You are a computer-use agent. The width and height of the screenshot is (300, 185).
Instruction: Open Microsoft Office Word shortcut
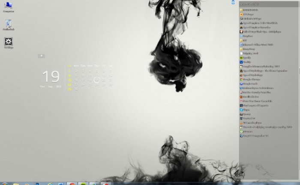point(257,45)
